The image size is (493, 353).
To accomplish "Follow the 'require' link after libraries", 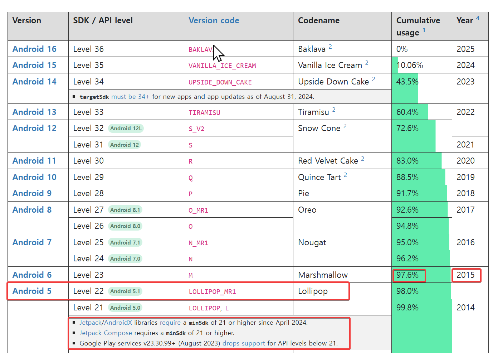I will click(170, 323).
